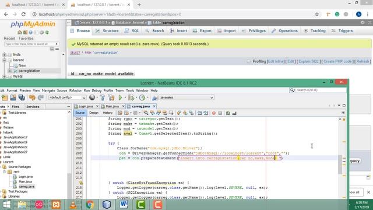Click the Recent link in the navigation panel
The image size is (373, 210).
pos(9,38)
